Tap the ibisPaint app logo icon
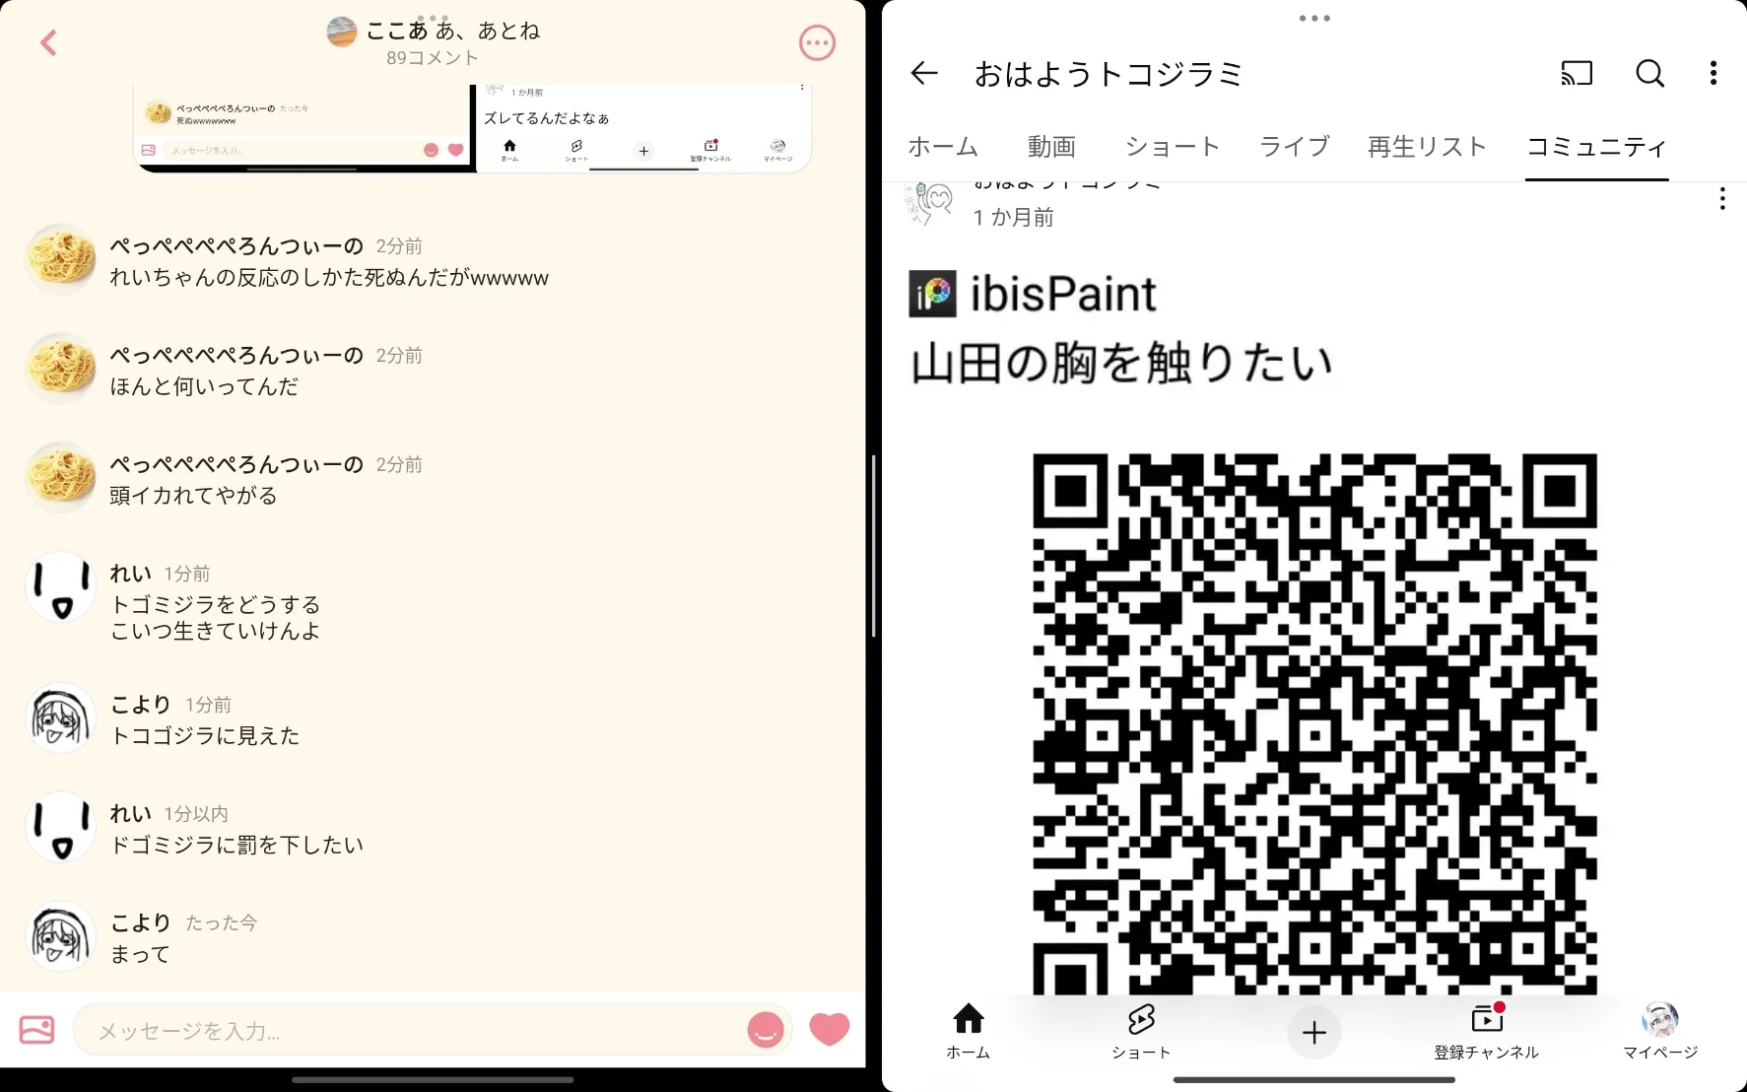 [932, 294]
